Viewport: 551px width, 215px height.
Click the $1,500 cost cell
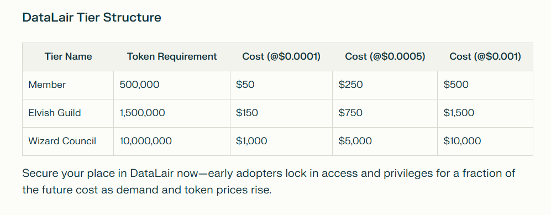pos(485,113)
